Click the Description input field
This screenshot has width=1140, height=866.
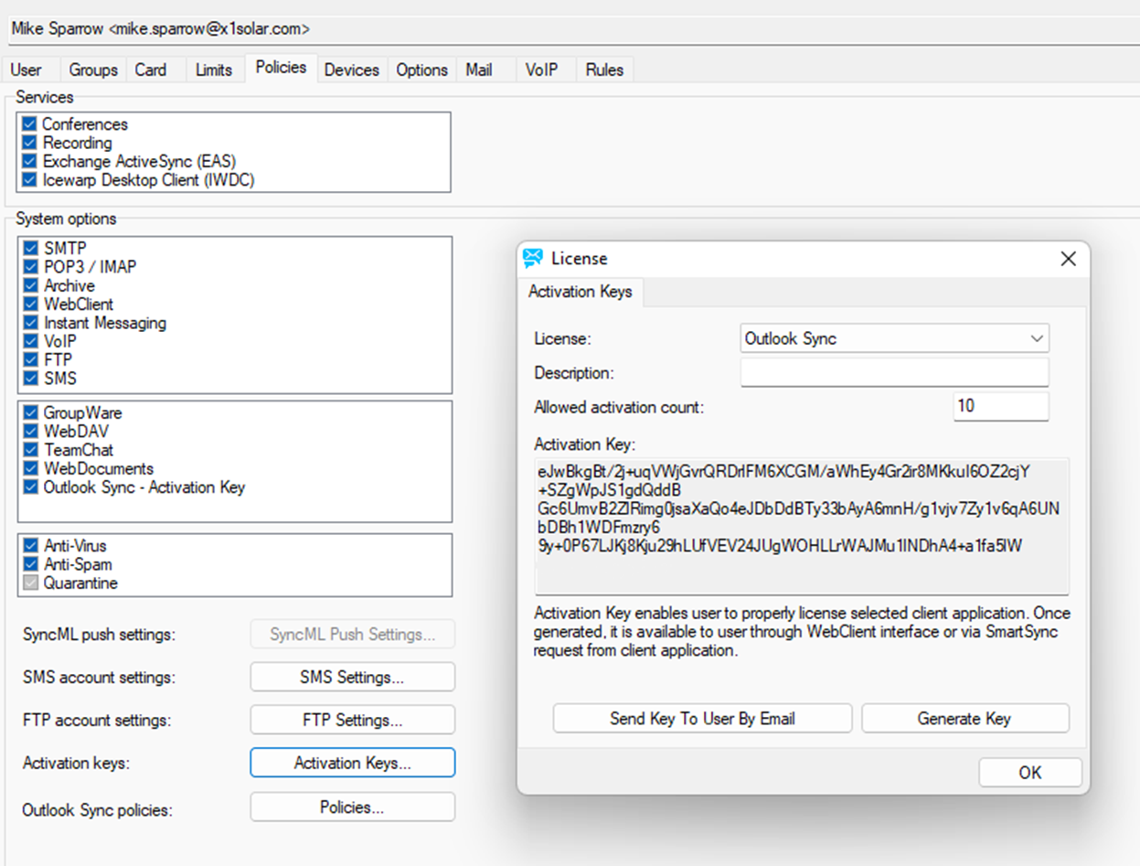click(x=894, y=373)
